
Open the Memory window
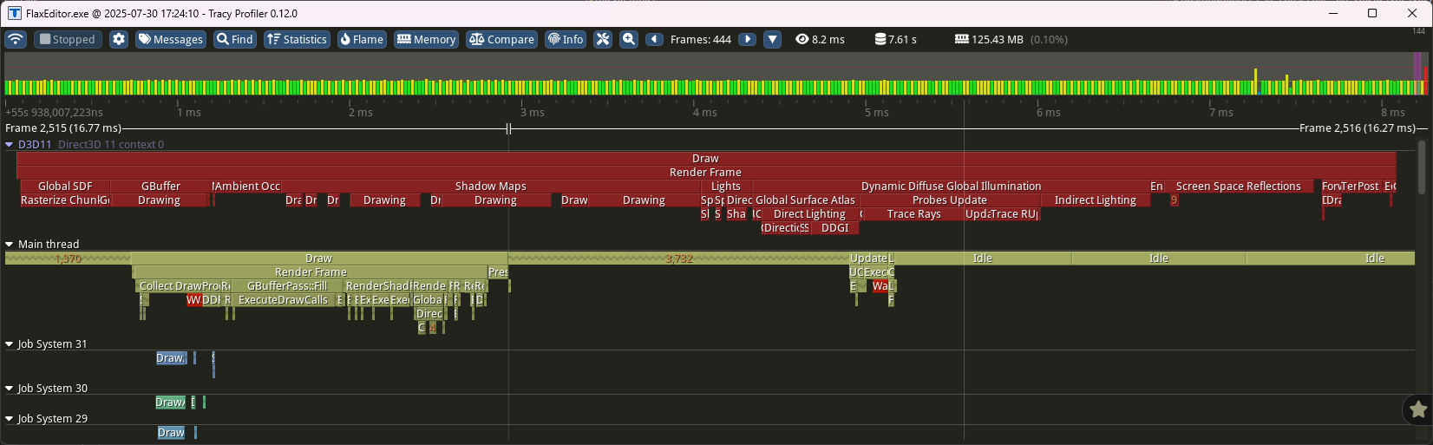coord(426,39)
